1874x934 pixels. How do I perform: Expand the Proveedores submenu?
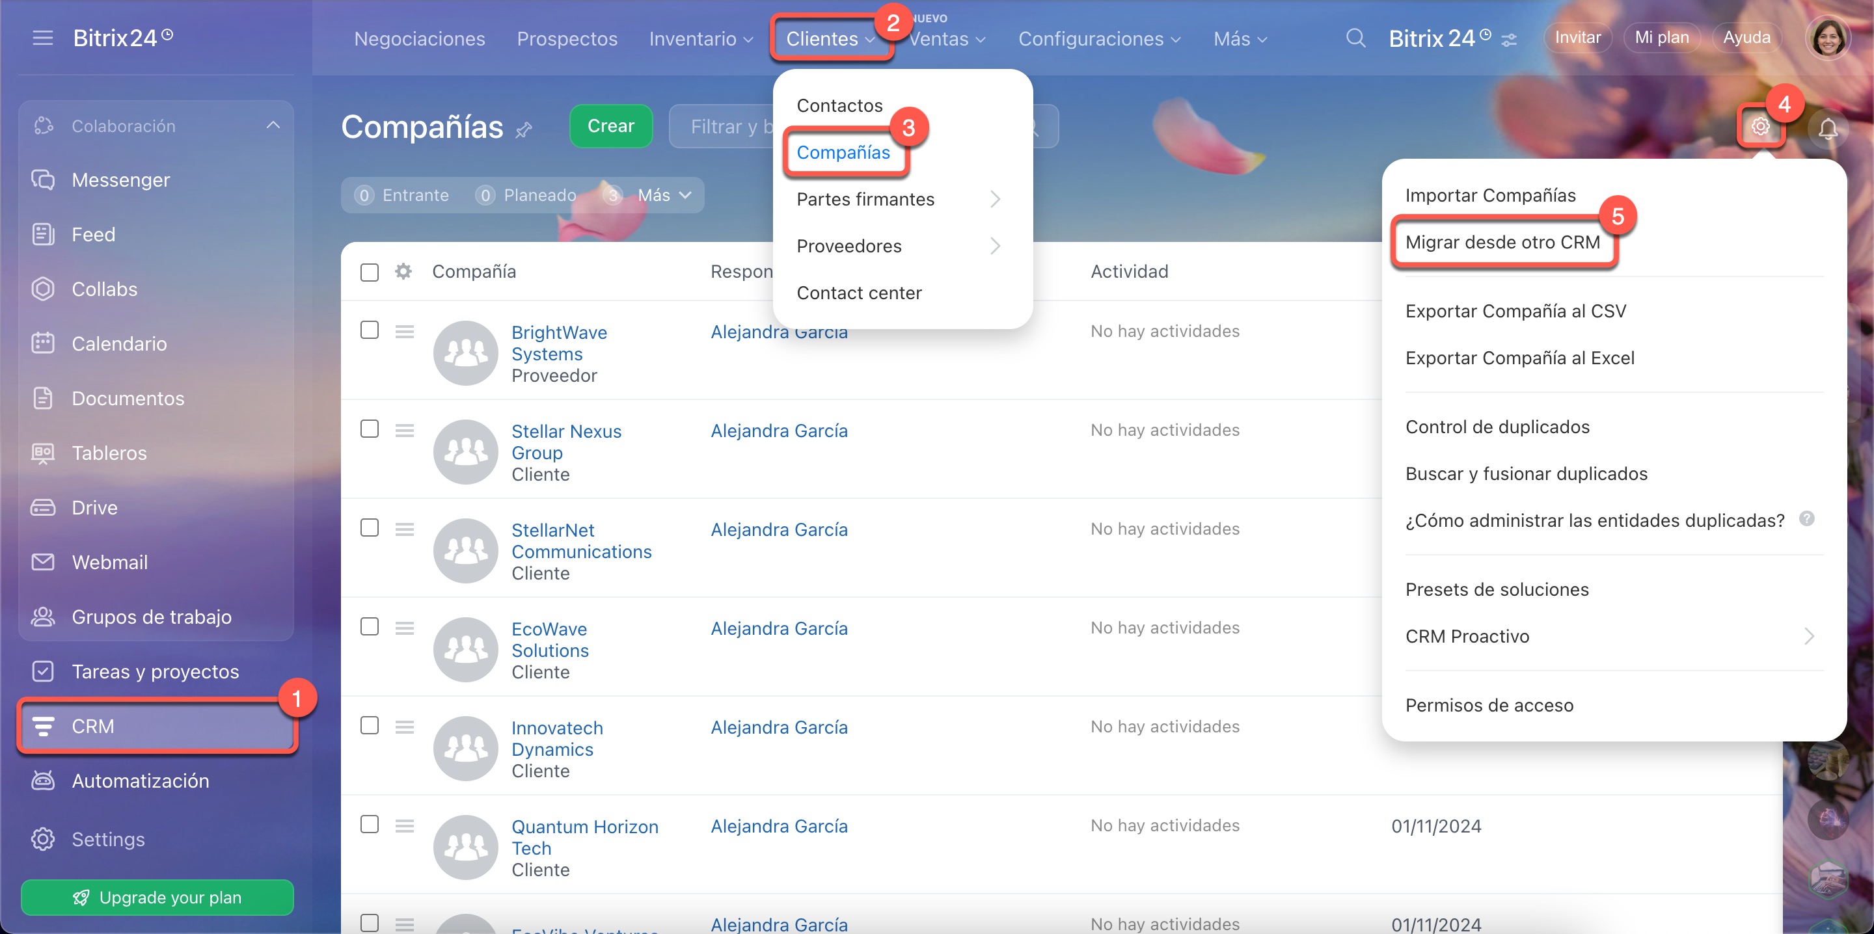[x=901, y=246]
